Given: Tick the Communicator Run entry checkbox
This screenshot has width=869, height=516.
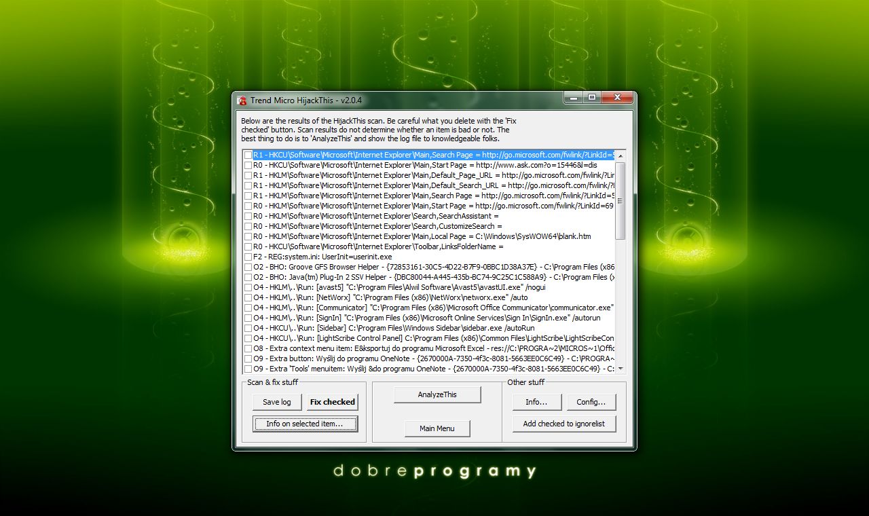Looking at the screenshot, I should click(x=248, y=308).
